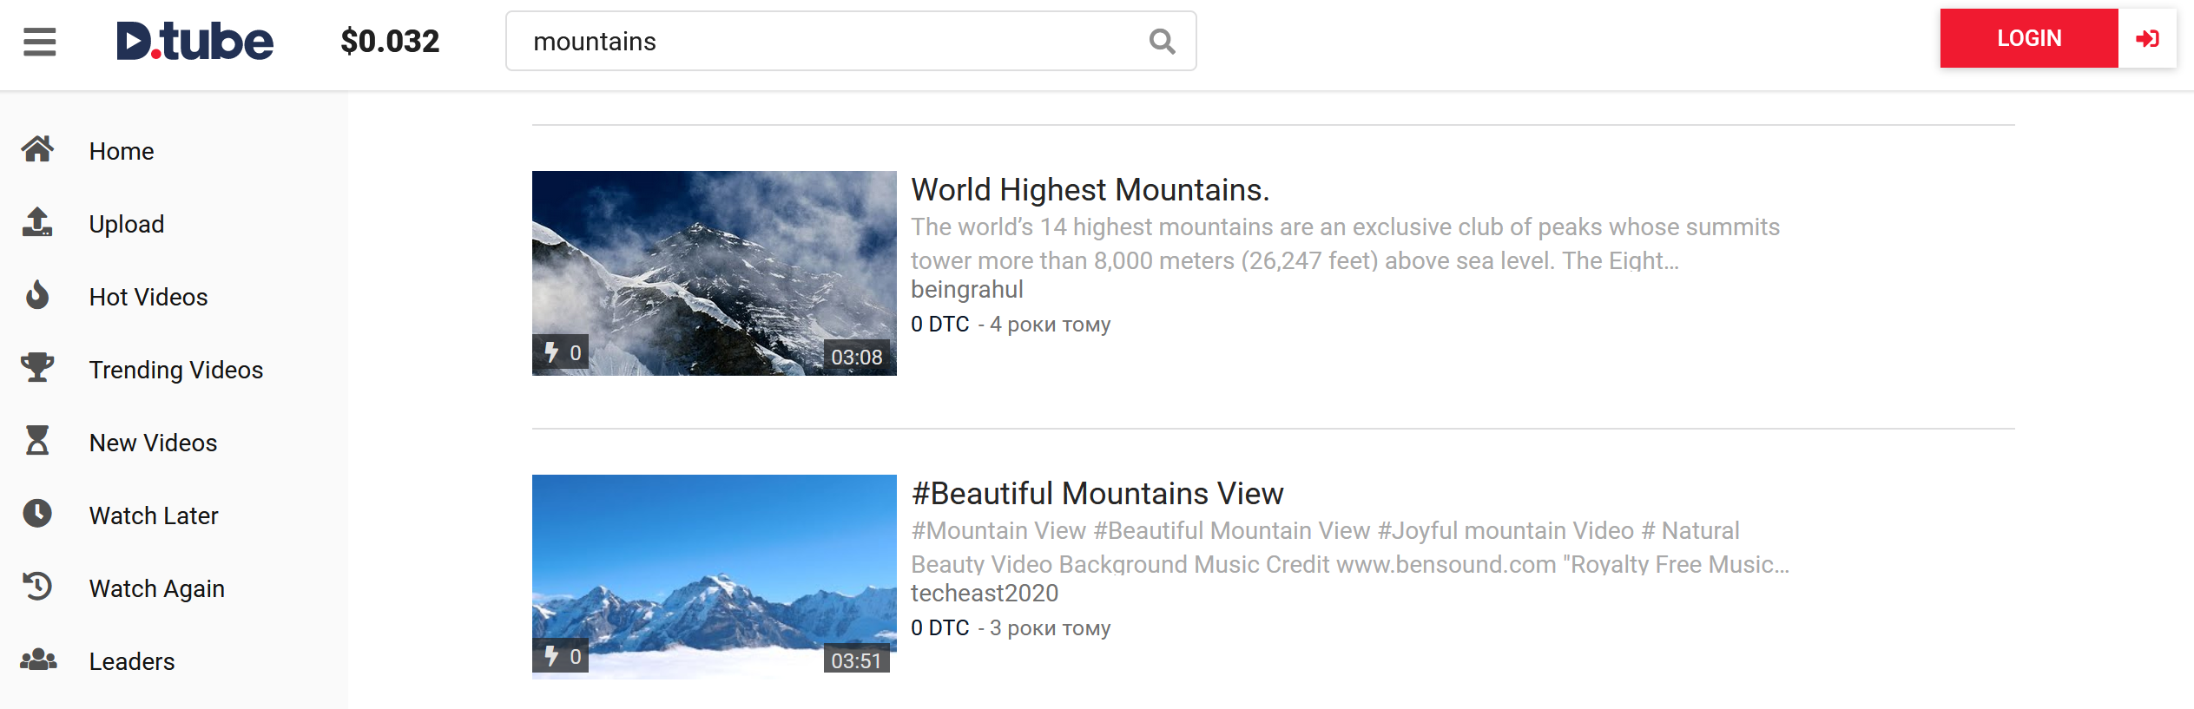Viewport: 2194px width, 709px height.
Task: Open Watch Again from sidebar
Action: [156, 588]
